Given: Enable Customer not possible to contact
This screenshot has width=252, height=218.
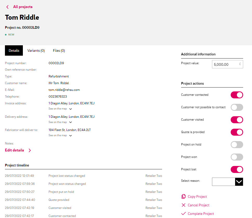Looking at the screenshot, I should pos(237,107).
